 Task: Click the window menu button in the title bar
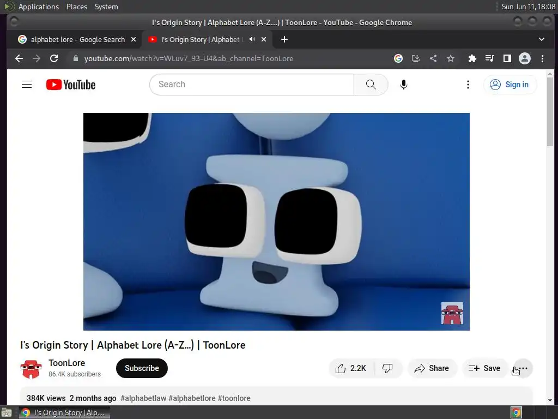[x=14, y=22]
